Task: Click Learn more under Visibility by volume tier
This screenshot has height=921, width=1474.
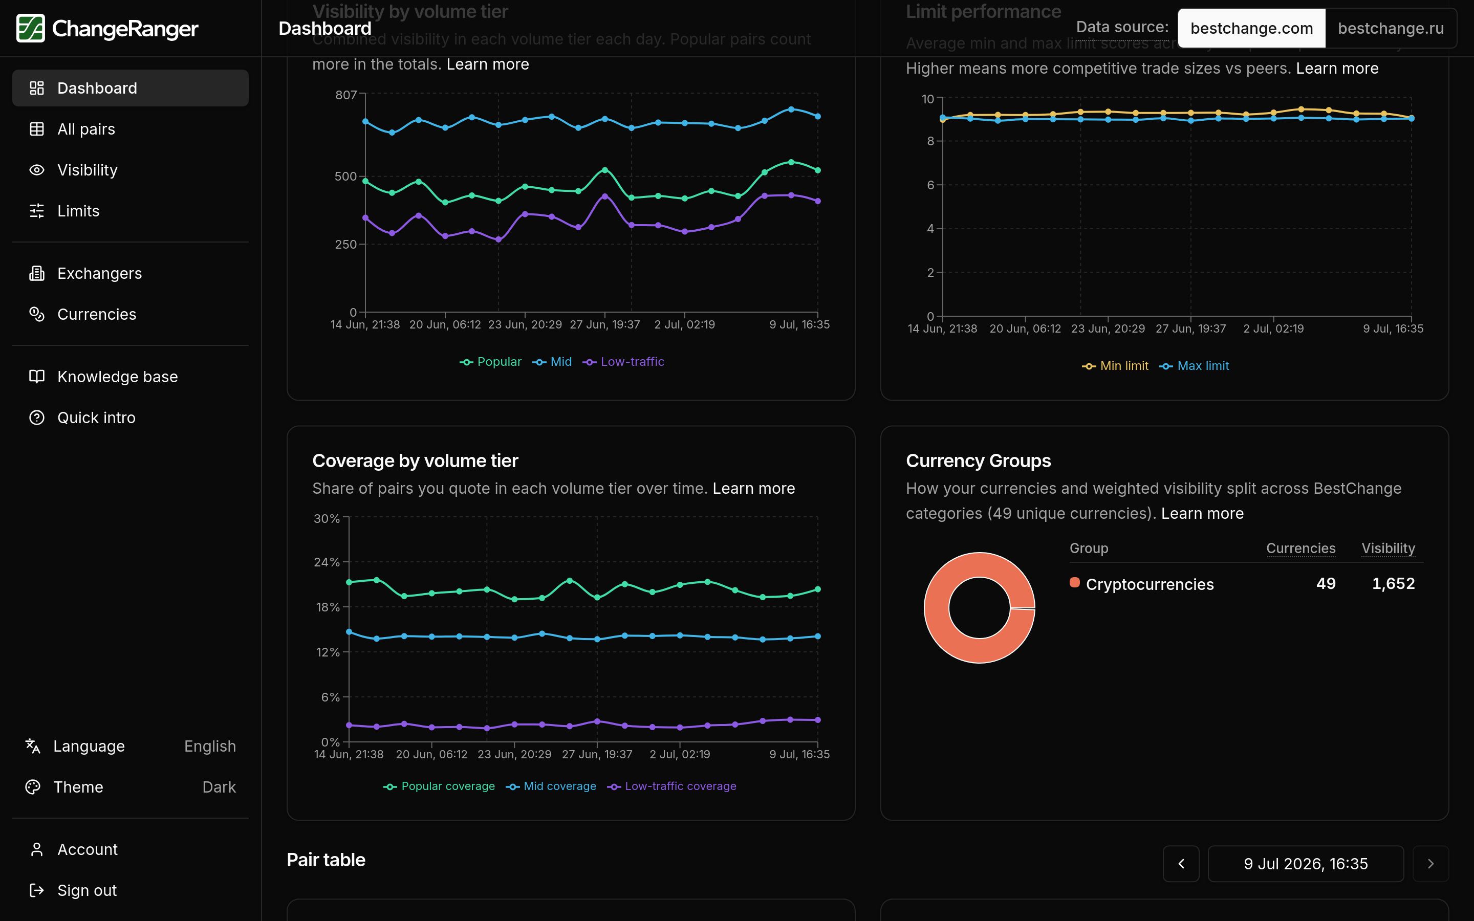Action: tap(487, 64)
